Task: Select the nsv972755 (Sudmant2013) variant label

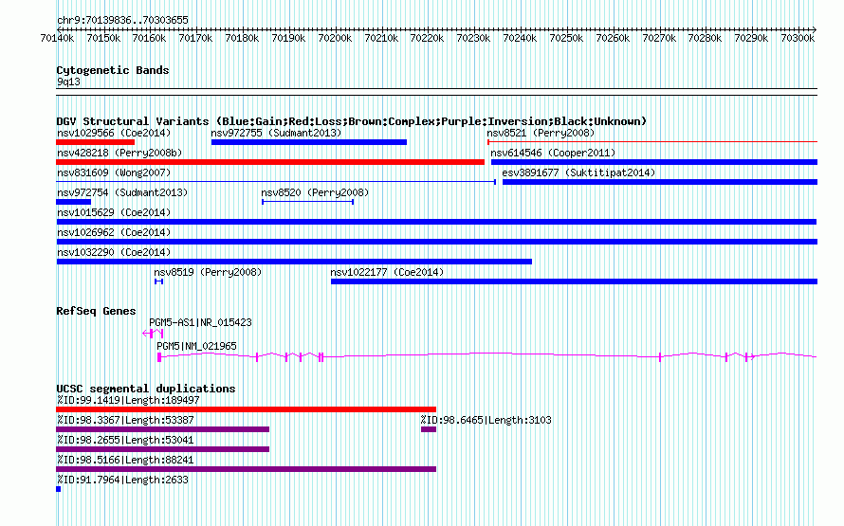Action: pos(276,133)
